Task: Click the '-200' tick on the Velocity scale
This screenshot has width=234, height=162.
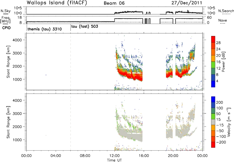Action: (221, 142)
